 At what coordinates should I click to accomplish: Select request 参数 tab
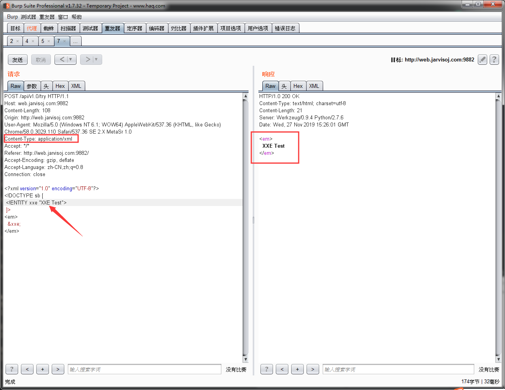[x=32, y=86]
